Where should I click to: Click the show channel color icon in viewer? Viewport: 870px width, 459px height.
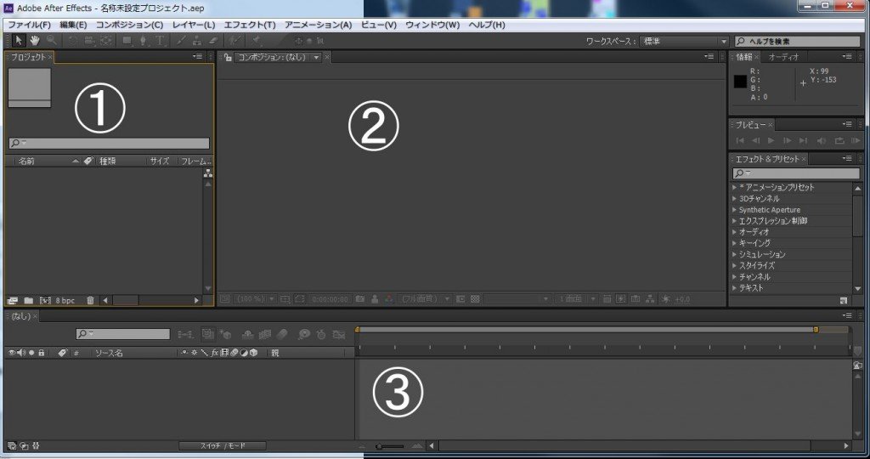point(389,298)
